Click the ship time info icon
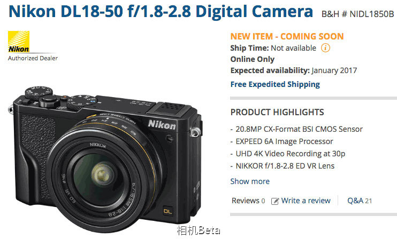Image resolution: width=397 pixels, height=239 pixels. pyautogui.click(x=325, y=47)
